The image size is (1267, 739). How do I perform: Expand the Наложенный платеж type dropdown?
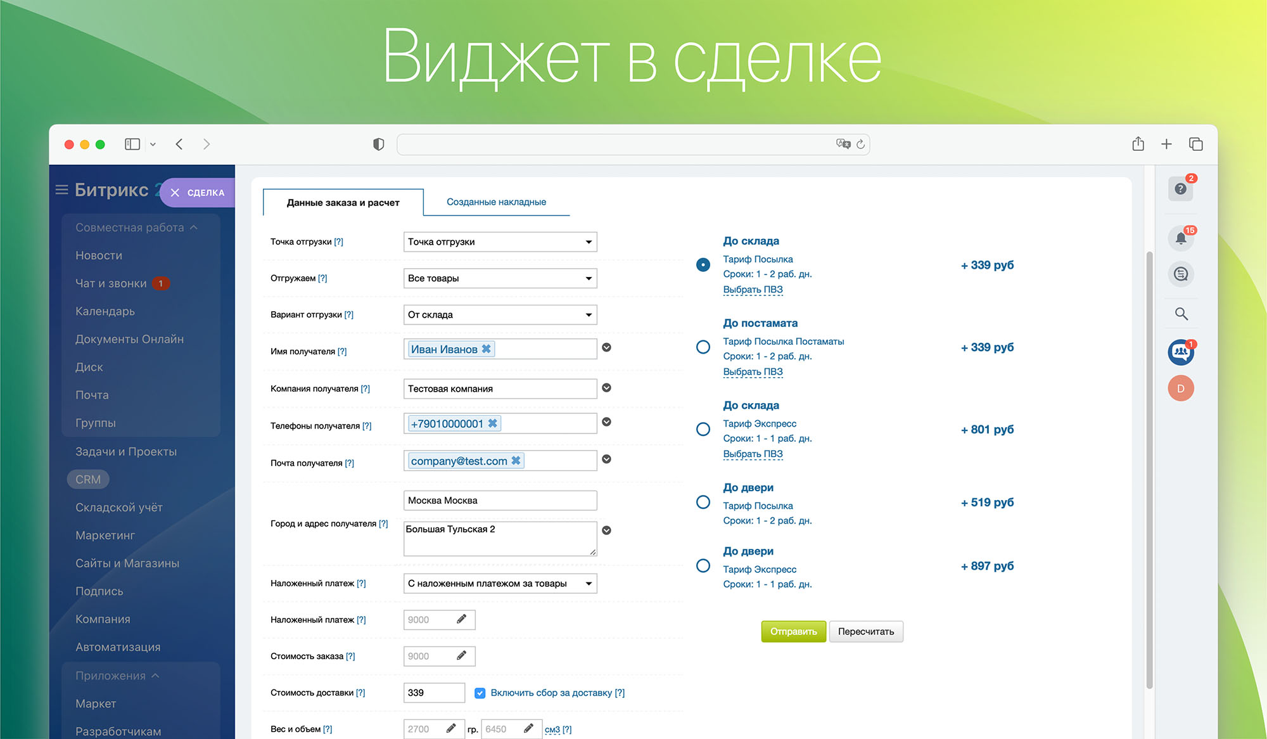point(500,584)
